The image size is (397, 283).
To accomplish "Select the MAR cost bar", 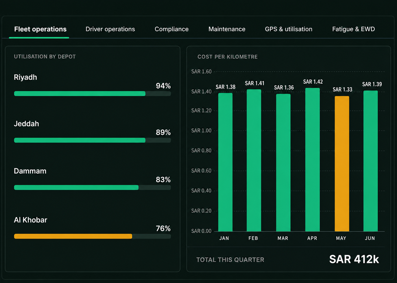I will pos(283,163).
